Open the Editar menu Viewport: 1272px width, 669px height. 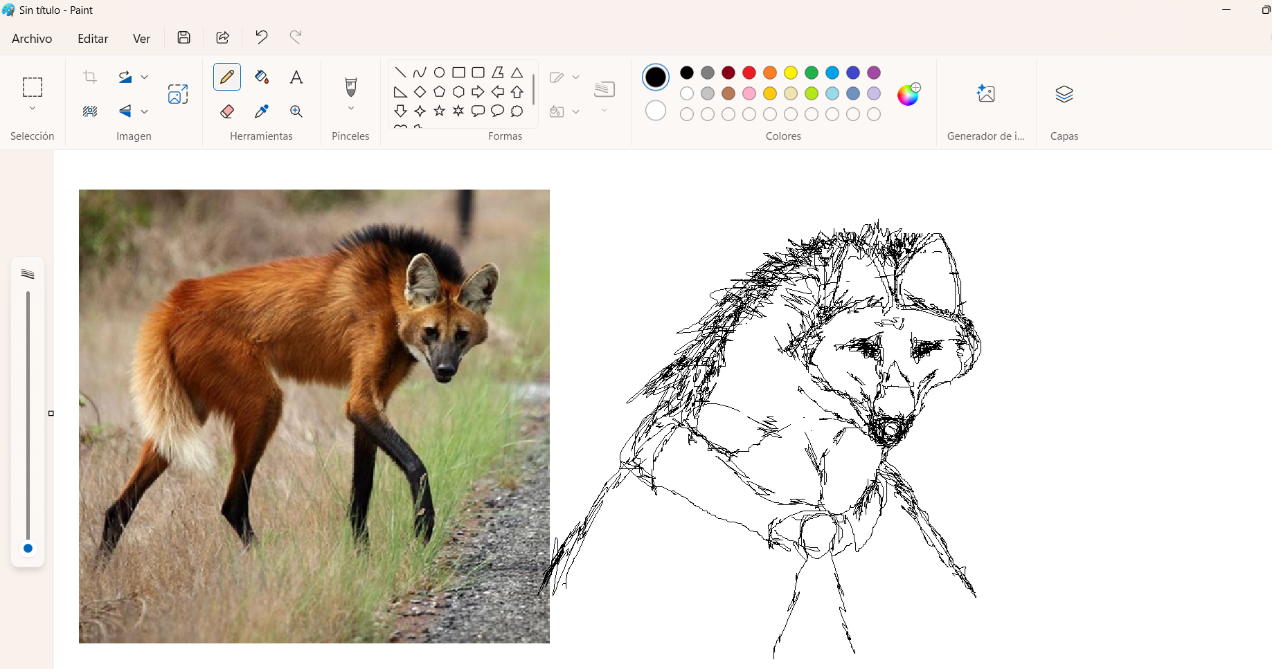coord(93,39)
